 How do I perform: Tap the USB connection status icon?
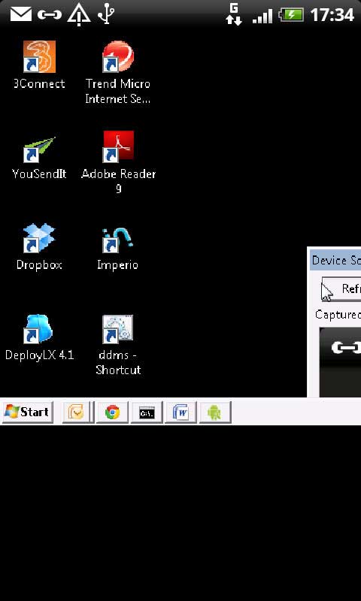[106, 14]
